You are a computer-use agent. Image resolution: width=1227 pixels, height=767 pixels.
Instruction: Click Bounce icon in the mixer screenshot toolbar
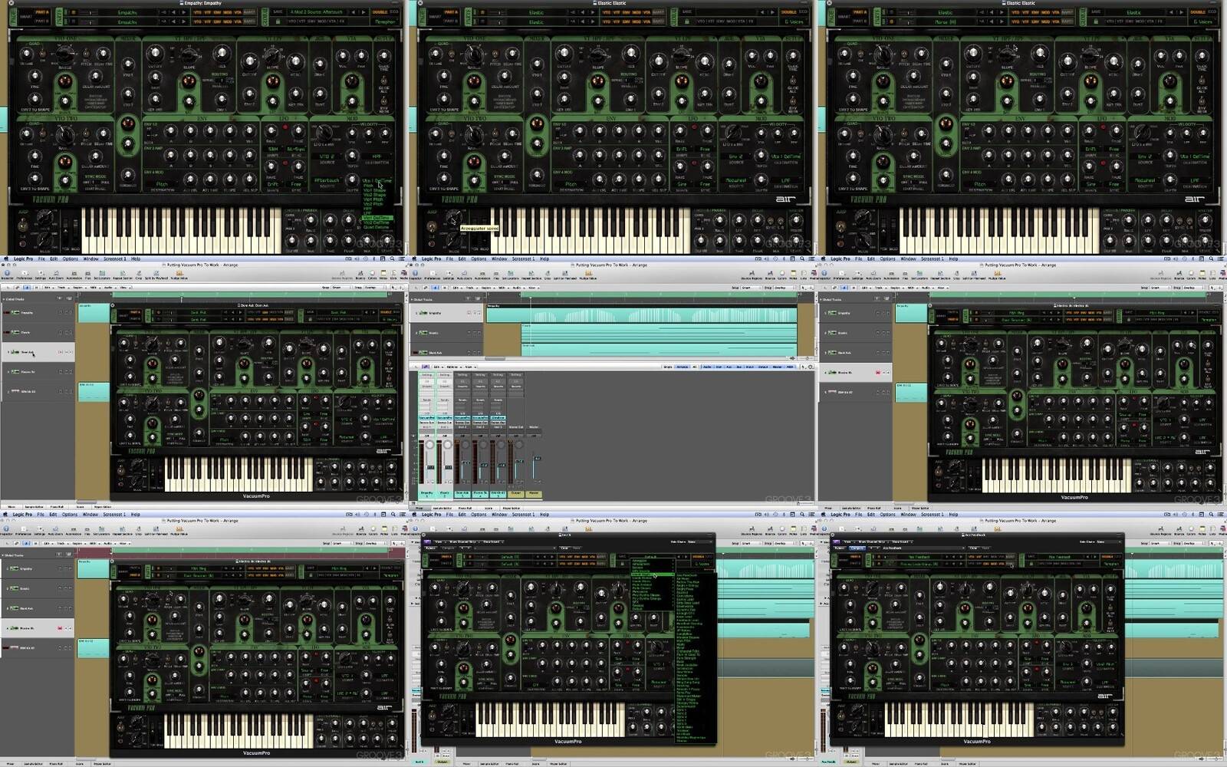[770, 275]
